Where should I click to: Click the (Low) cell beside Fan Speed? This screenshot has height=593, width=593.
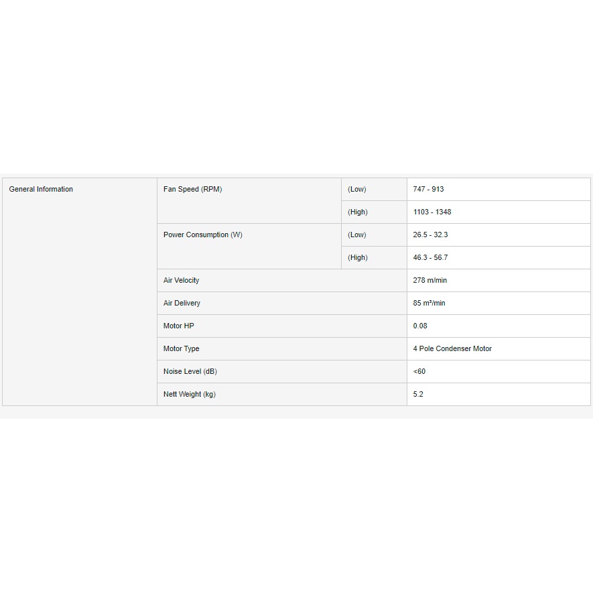click(356, 190)
